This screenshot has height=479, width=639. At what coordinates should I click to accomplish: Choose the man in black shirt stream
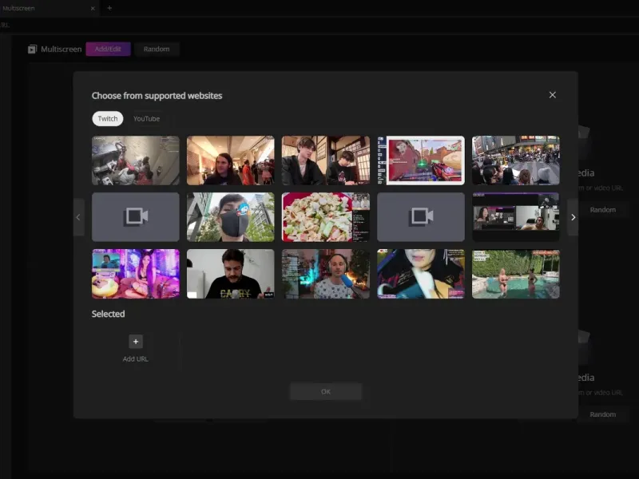[x=231, y=274]
